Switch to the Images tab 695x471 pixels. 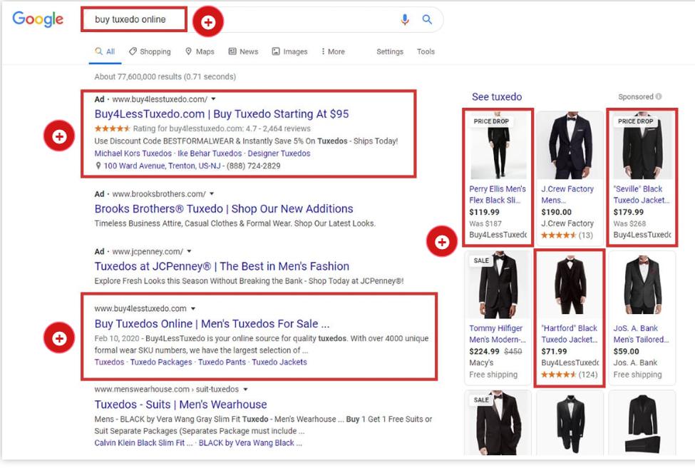289,51
